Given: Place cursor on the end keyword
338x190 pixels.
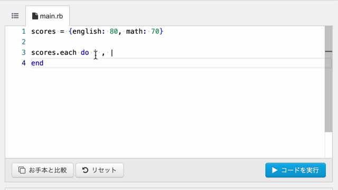Looking at the screenshot, I should (37, 63).
